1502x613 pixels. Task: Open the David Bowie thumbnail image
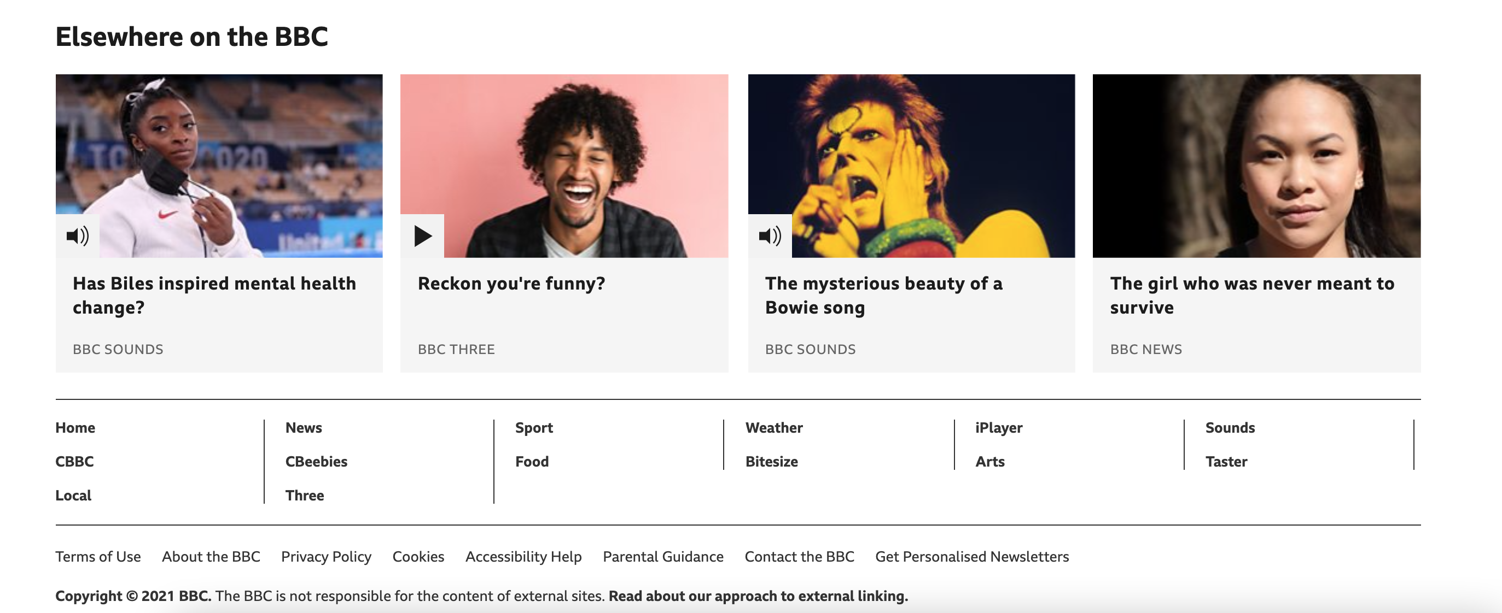coord(911,166)
